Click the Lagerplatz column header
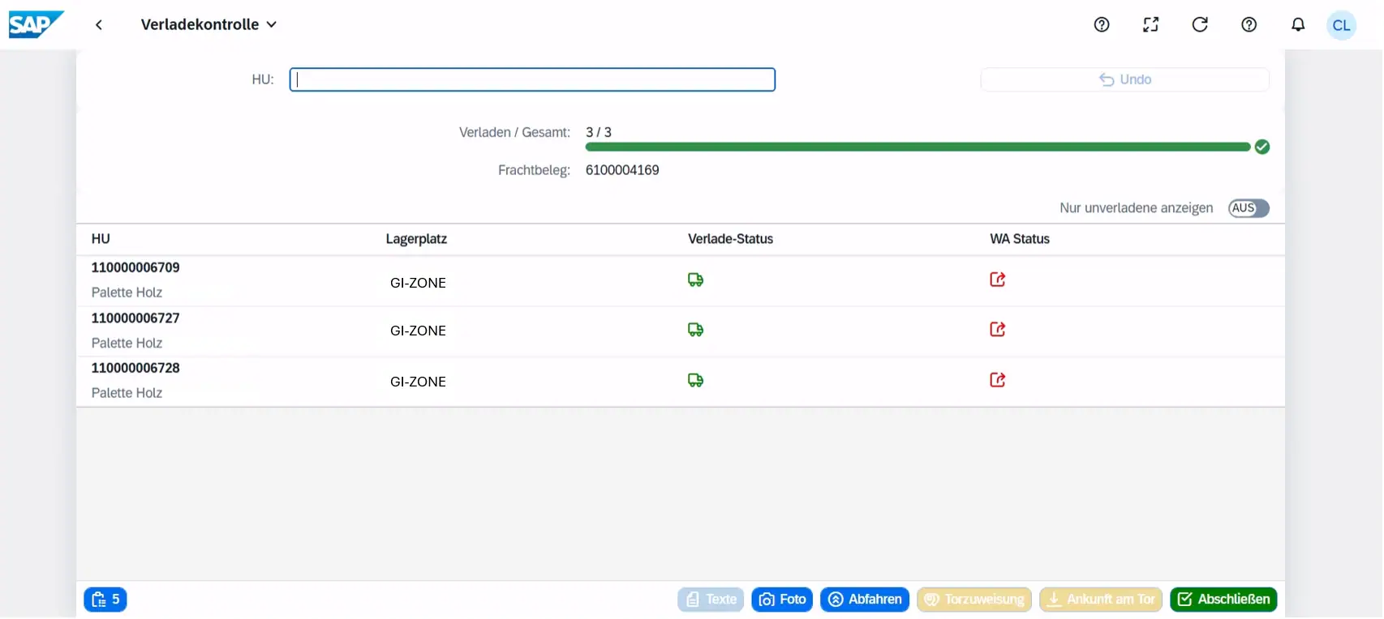The image size is (1384, 619). pyautogui.click(x=416, y=239)
